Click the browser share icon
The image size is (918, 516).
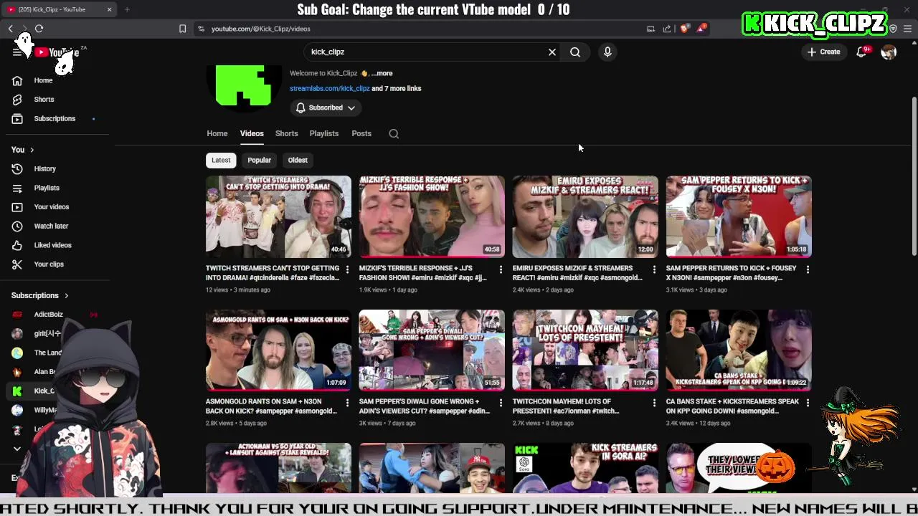(667, 29)
